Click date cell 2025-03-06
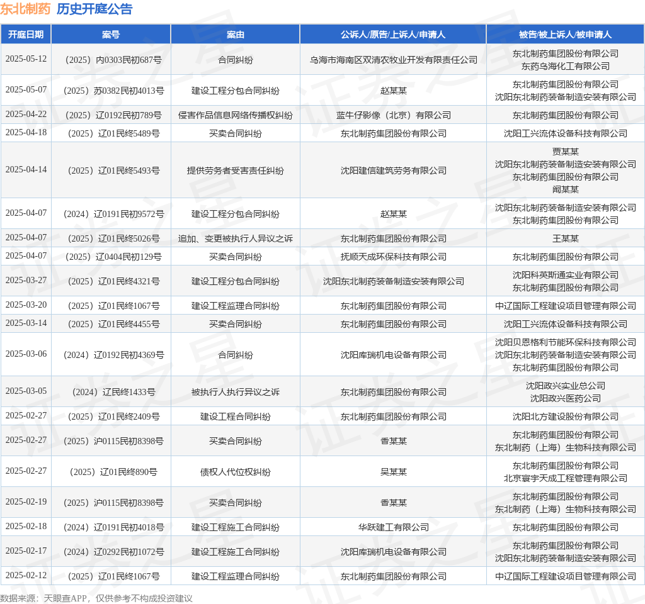645x604 pixels. click(x=26, y=354)
